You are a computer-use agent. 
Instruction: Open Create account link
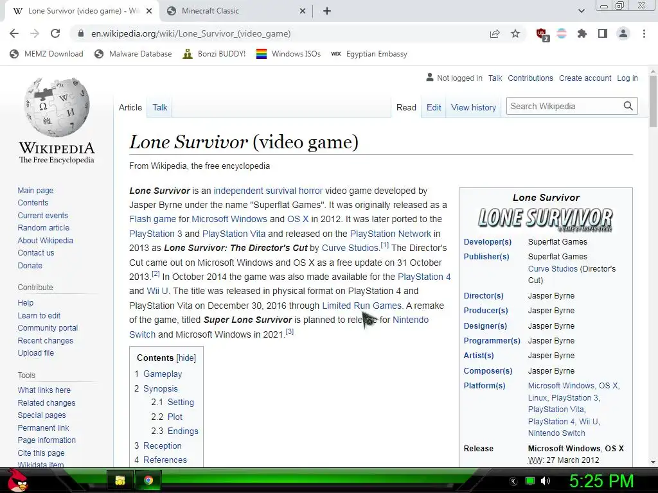pos(585,78)
